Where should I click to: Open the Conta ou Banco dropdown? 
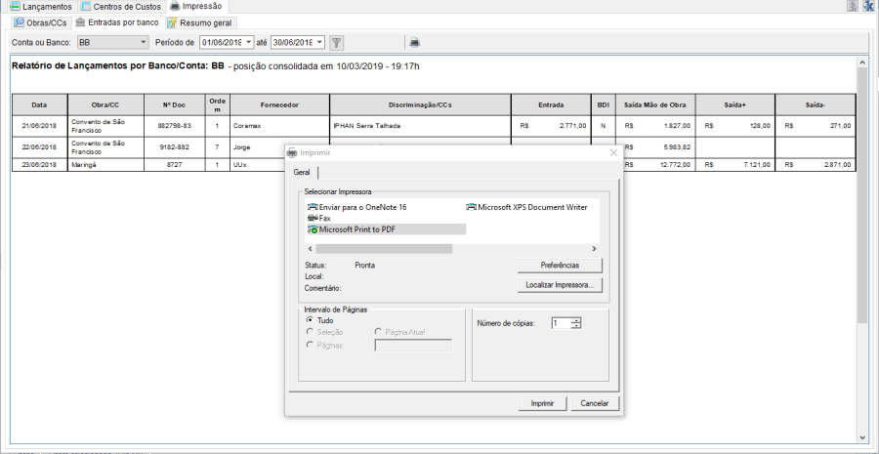click(x=144, y=43)
